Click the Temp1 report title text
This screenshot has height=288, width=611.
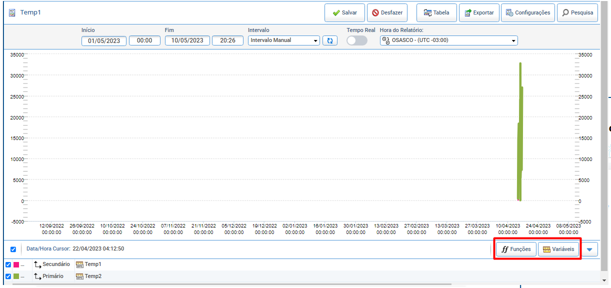(30, 12)
